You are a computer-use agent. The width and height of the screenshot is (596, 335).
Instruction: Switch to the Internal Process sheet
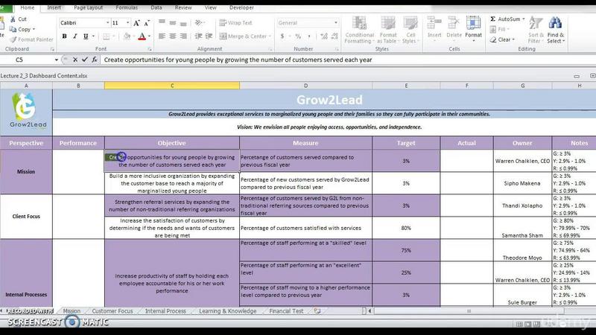(x=165, y=311)
